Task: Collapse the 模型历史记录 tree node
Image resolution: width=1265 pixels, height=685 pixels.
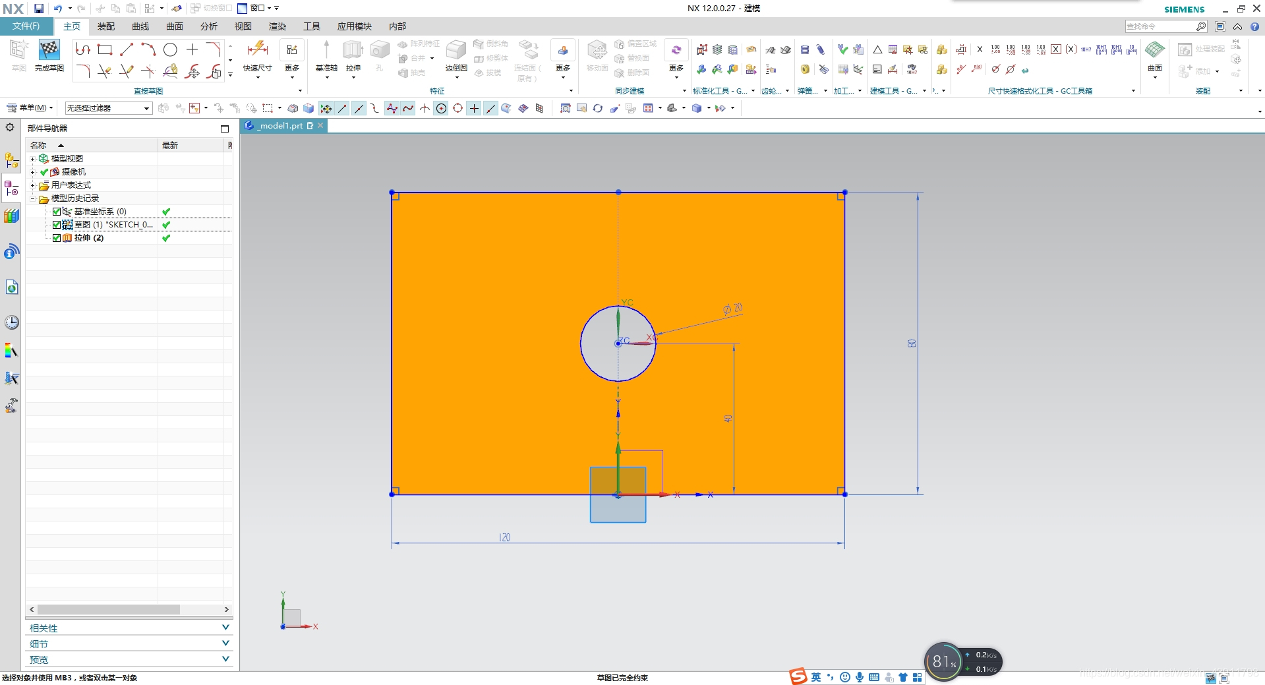Action: [x=32, y=198]
